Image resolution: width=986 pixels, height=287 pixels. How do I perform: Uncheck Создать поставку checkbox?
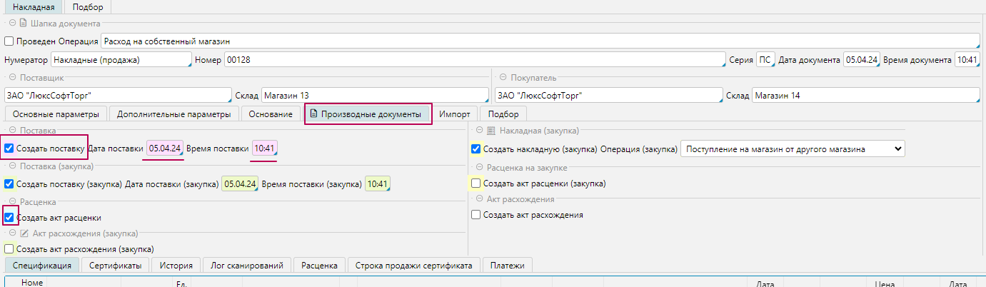pyautogui.click(x=9, y=148)
